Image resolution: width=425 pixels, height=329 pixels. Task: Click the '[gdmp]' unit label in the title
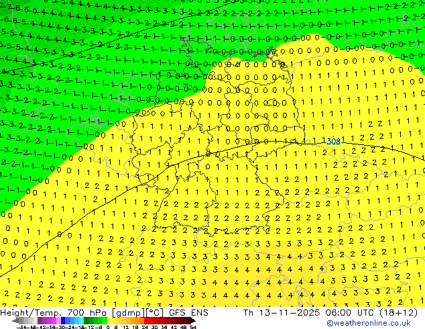pos(128,313)
